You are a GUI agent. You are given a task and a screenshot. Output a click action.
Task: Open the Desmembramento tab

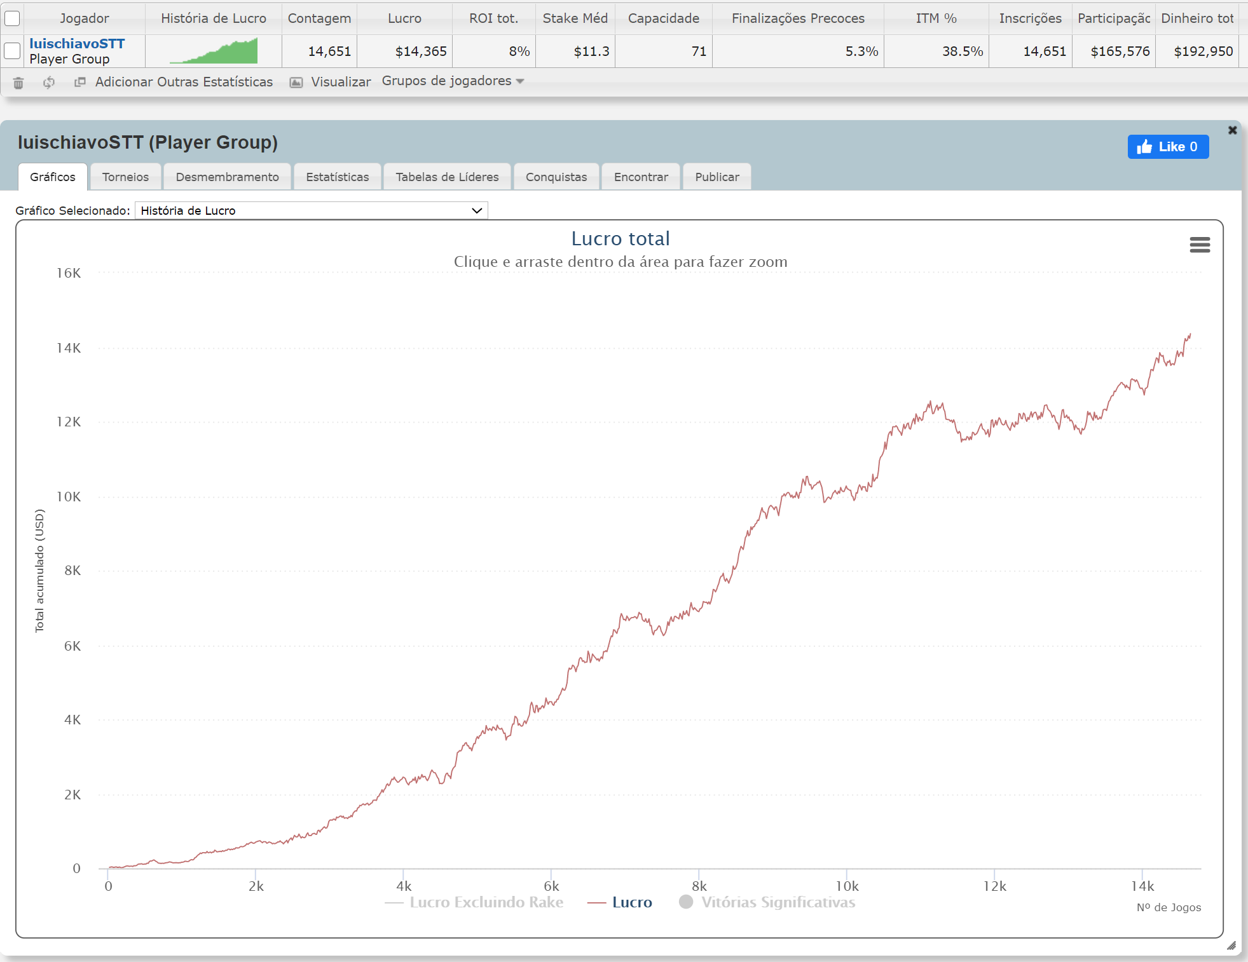pos(227,177)
